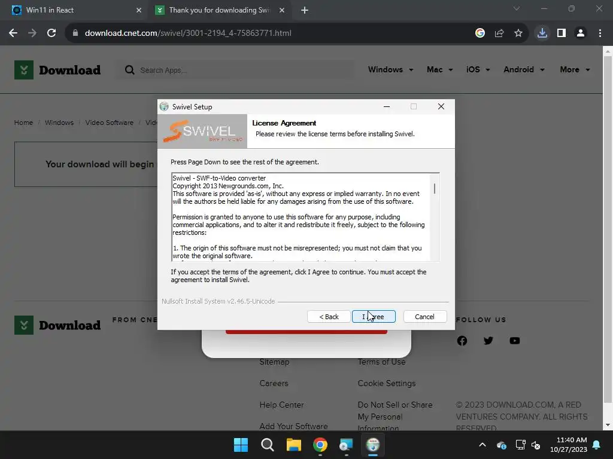Click Windows breadcrumb link

point(59,123)
